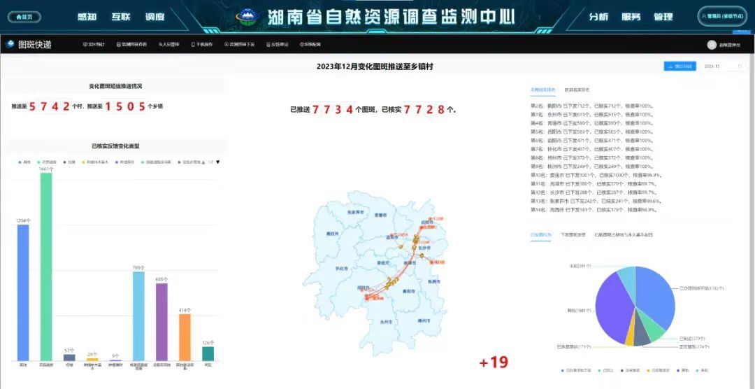Switch to the 分析 navigation item
This screenshot has height=389, width=755.
[598, 17]
